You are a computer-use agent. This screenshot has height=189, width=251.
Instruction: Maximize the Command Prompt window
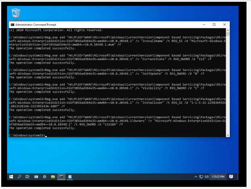[x=214, y=24]
